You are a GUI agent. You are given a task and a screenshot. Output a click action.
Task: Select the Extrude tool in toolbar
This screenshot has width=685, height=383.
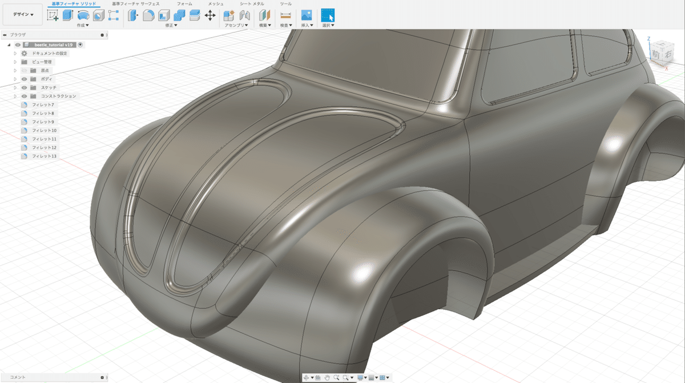click(68, 15)
